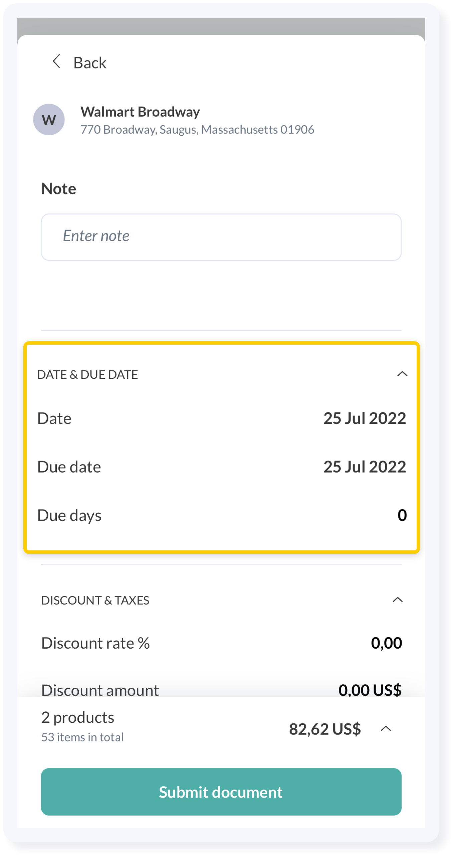Edit the Discount amount 0,00 US$ value
The height and width of the screenshot is (859, 456).
(370, 690)
